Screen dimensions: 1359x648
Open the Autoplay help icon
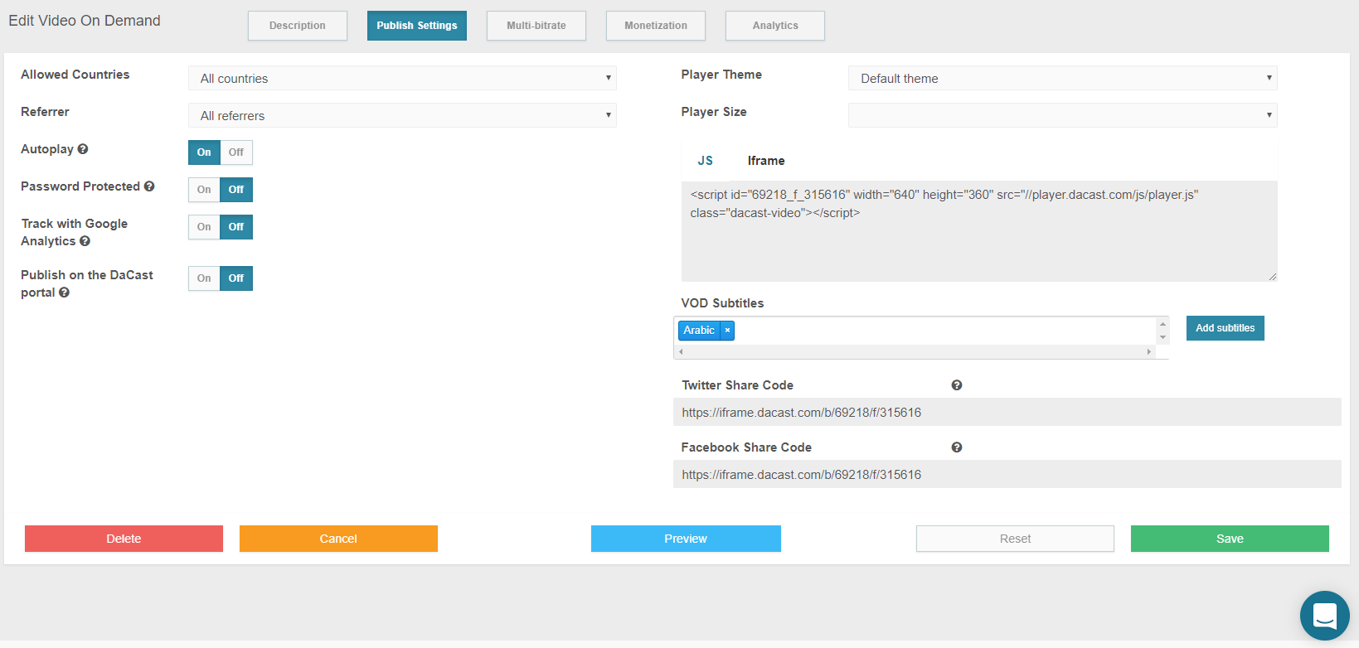click(x=83, y=149)
